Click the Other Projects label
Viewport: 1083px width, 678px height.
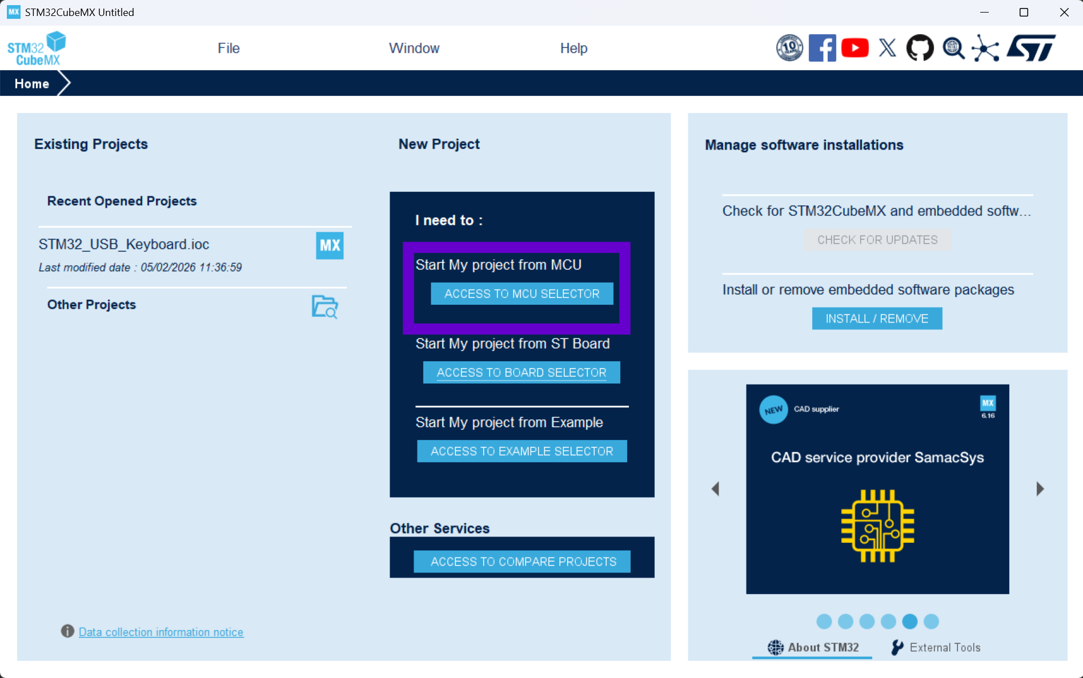tap(91, 305)
